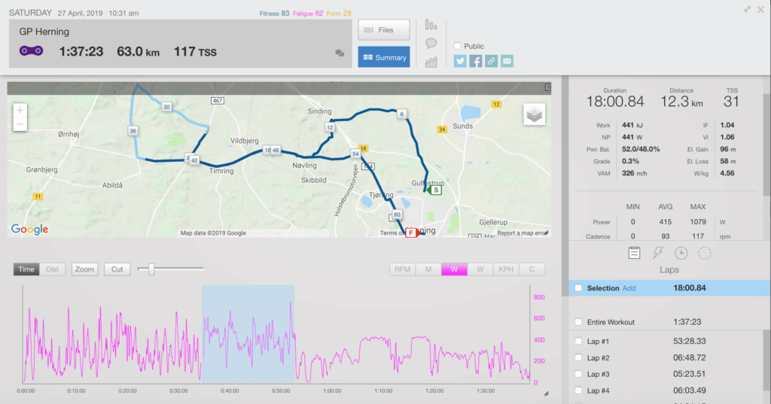This screenshot has height=404, width=771.
Task: Copy workout link via chain icon
Action: pyautogui.click(x=492, y=61)
